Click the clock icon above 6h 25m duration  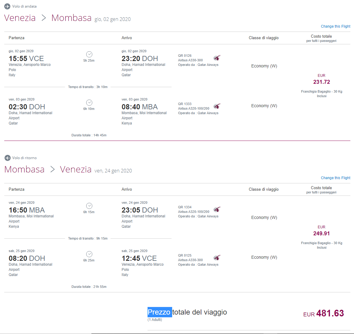[x=89, y=254]
